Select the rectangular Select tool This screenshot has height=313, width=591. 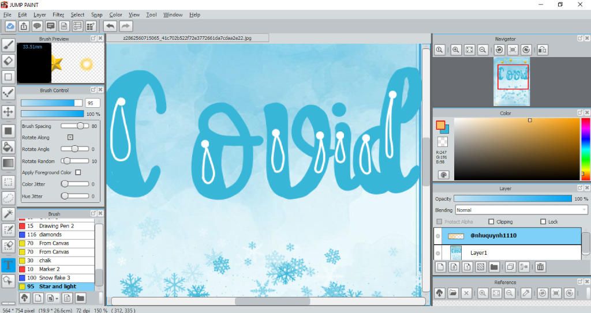tap(8, 182)
